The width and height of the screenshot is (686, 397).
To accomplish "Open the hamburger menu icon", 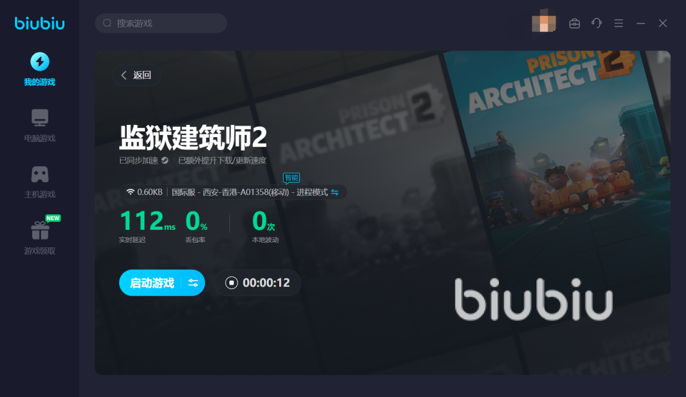I will pyautogui.click(x=618, y=24).
